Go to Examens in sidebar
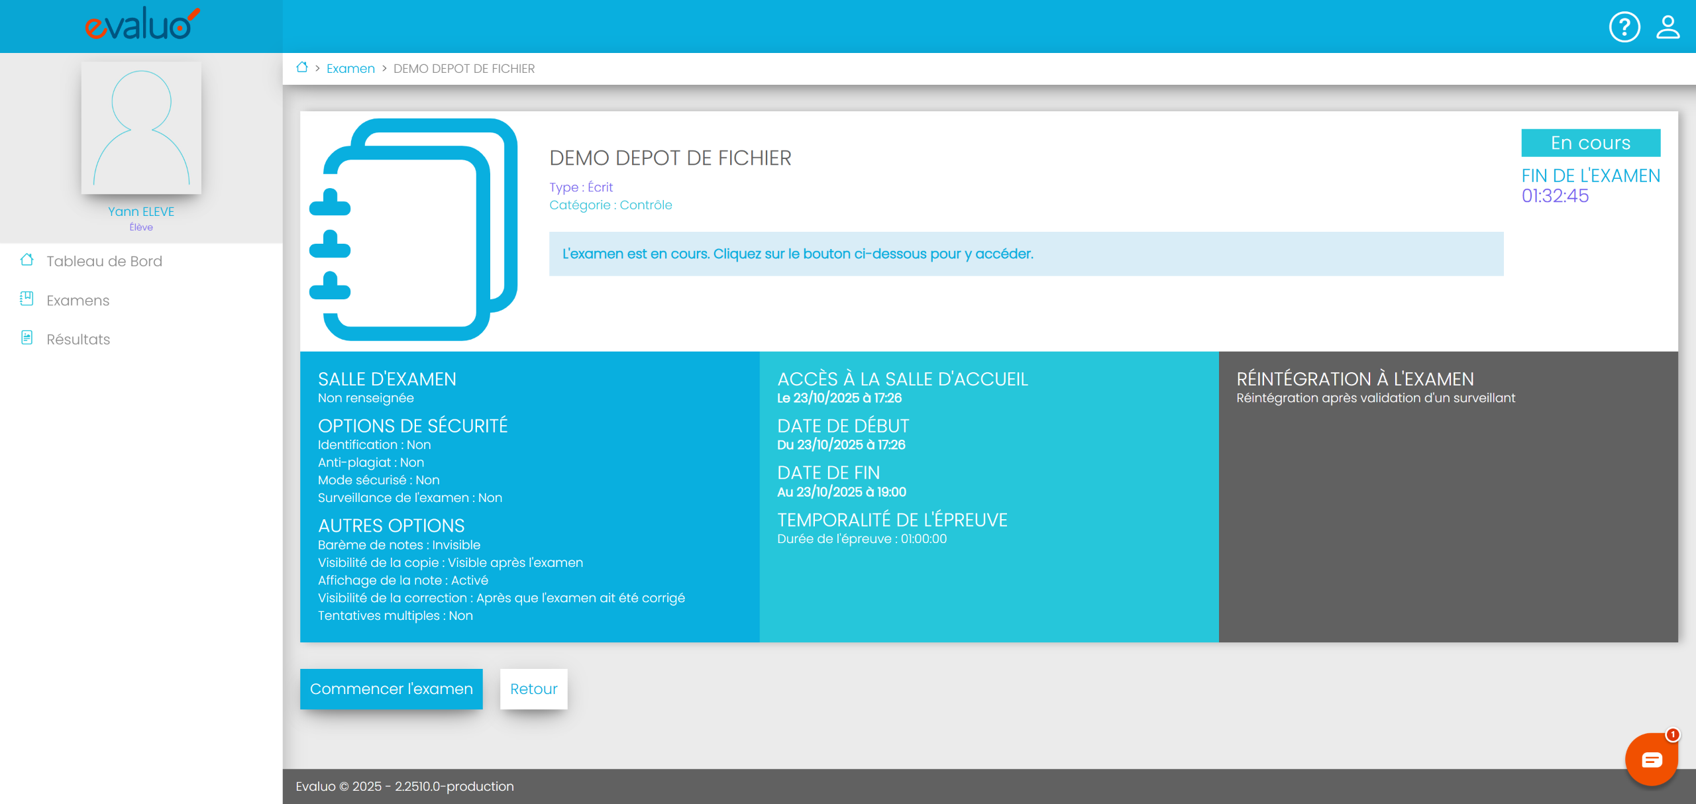The image size is (1696, 804). point(78,300)
